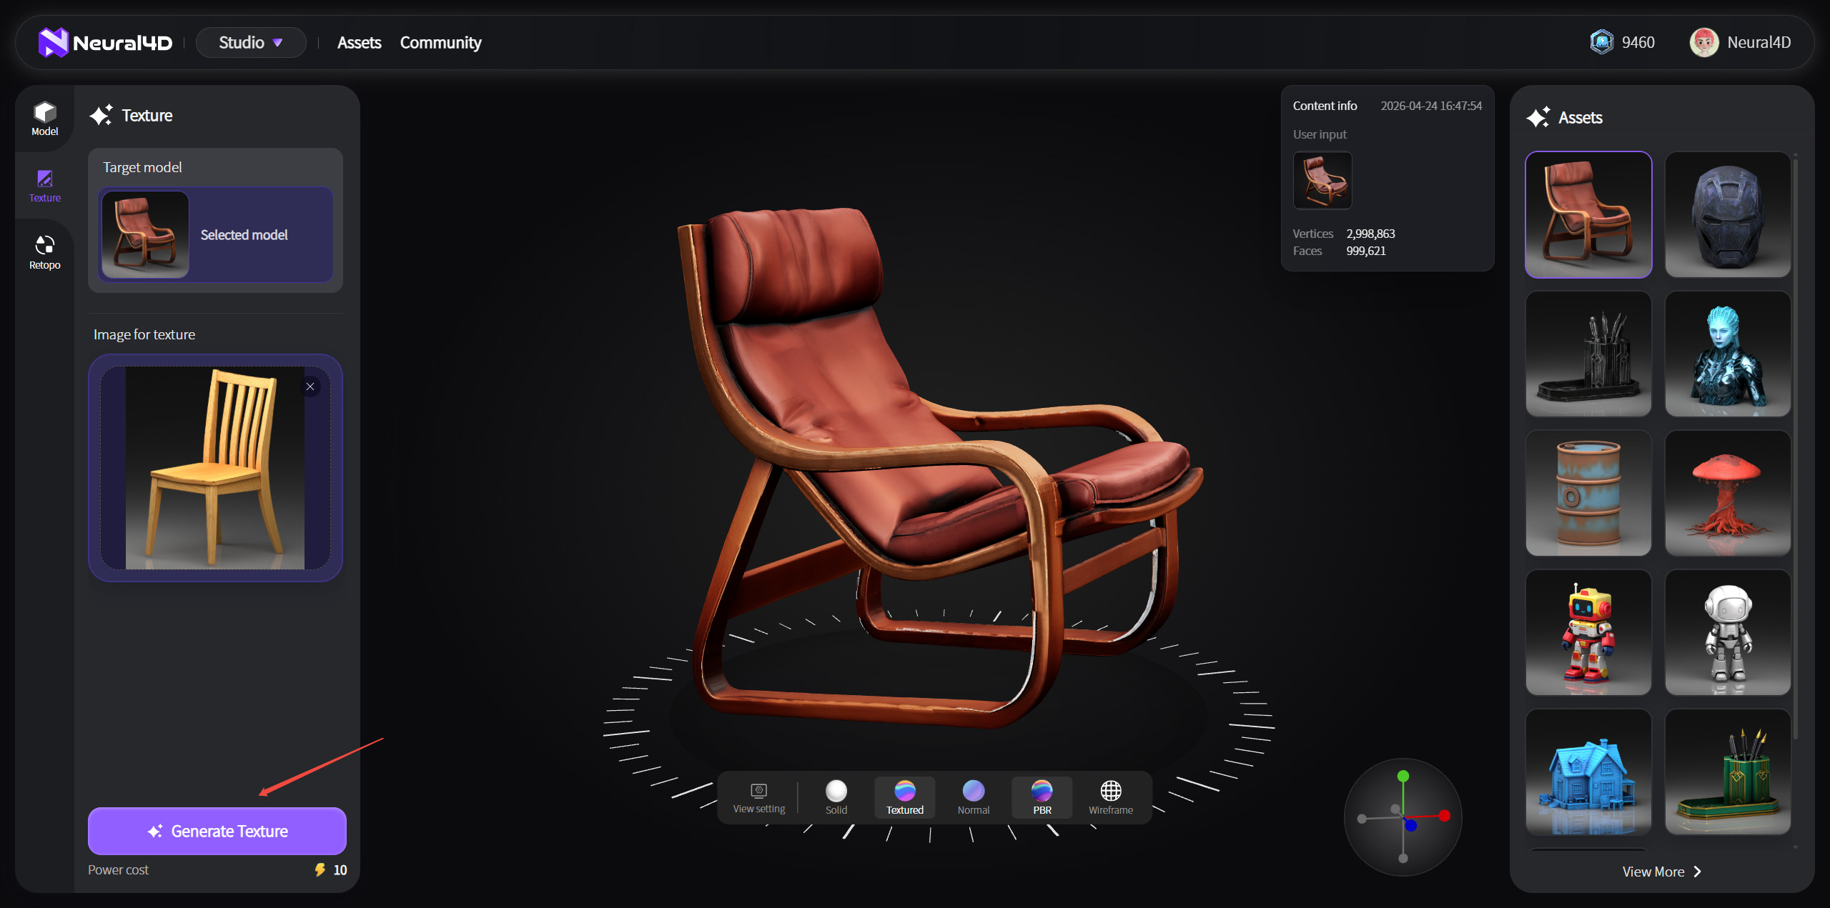Switch viewport to Textured shading
The image size is (1830, 908).
[904, 798]
